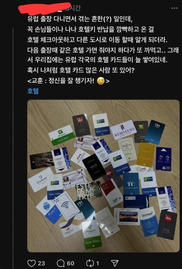Click the repost count 1
This screenshot has width=182, height=269.
(x=97, y=263)
